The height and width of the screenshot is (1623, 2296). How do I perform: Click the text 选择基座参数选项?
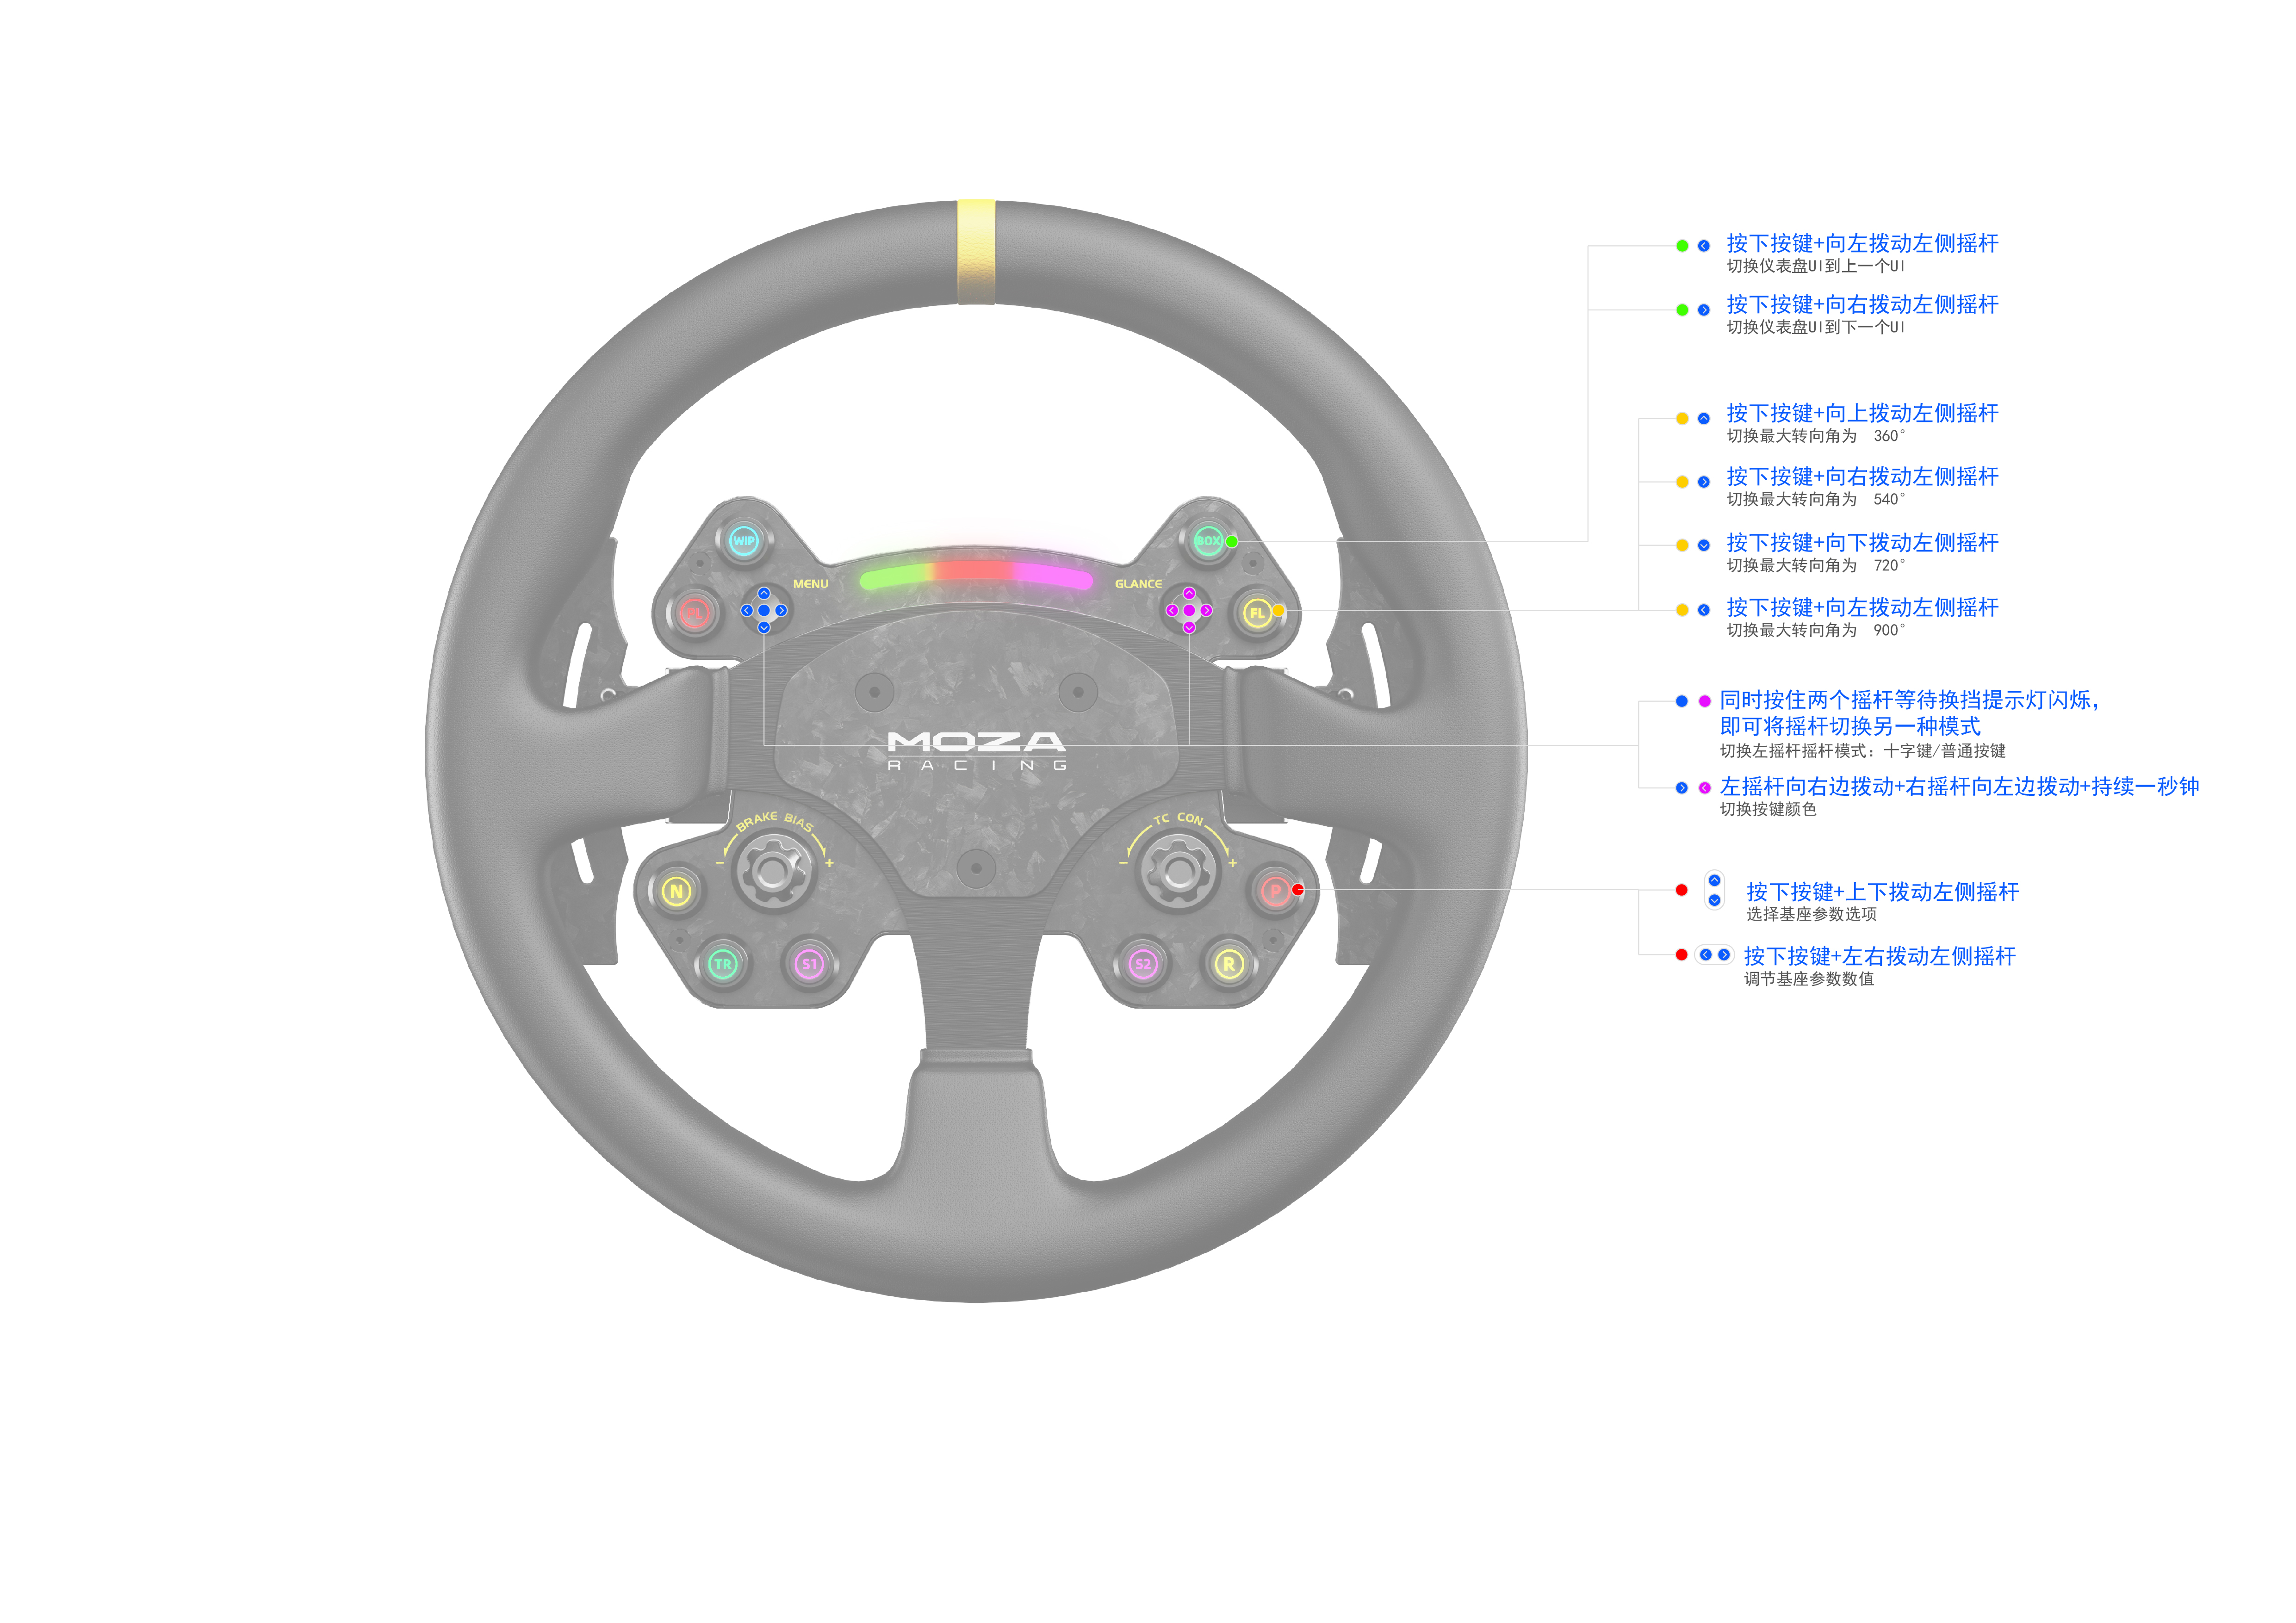pyautogui.click(x=1812, y=915)
